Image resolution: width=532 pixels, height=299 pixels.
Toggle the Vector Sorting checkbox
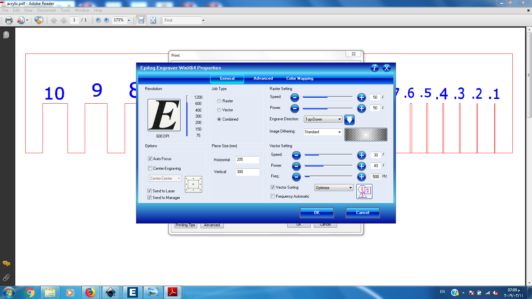point(273,187)
